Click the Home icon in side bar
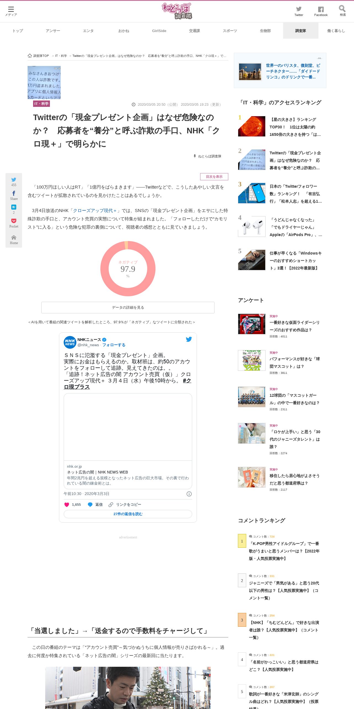This screenshot has width=354, height=709. 14,237
